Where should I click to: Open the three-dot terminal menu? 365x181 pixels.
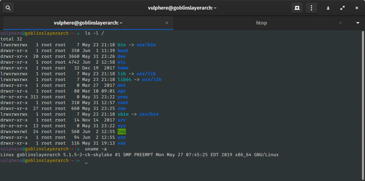tap(311, 8)
